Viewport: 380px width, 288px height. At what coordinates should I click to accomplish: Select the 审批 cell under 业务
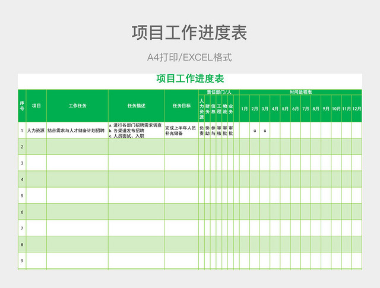[x=231, y=131]
